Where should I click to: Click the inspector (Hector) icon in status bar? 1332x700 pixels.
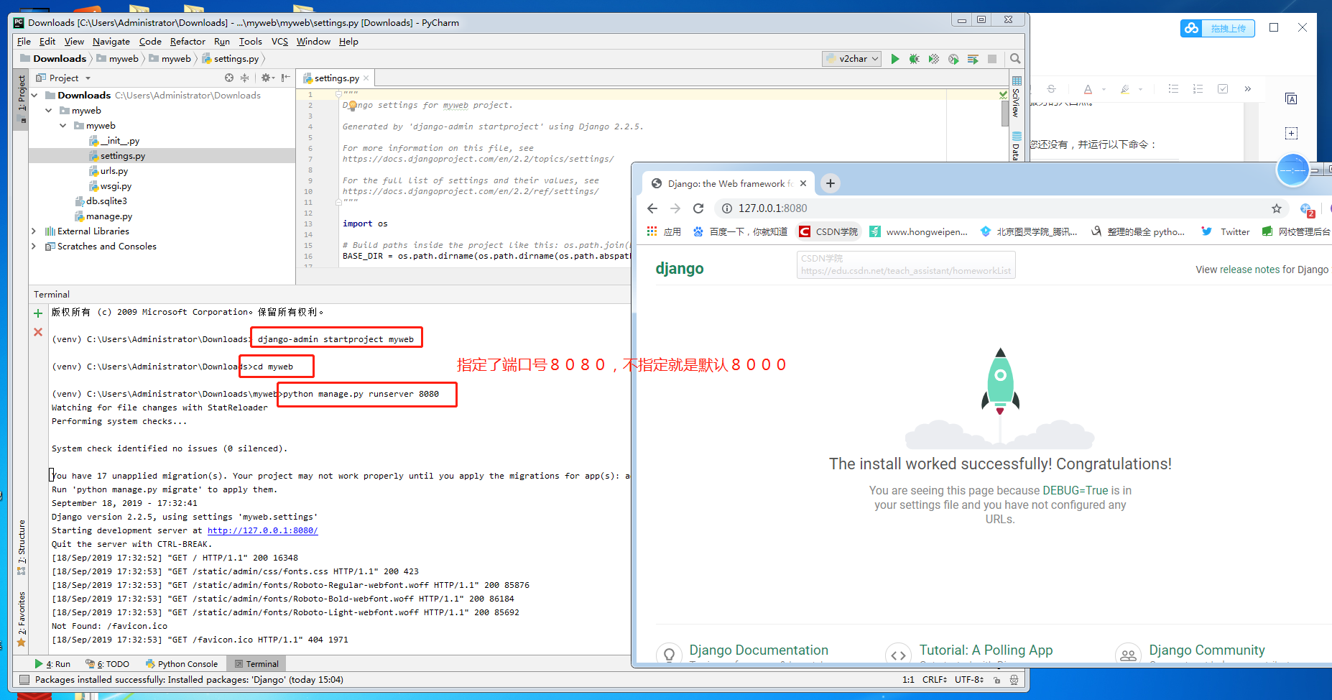point(1014,680)
